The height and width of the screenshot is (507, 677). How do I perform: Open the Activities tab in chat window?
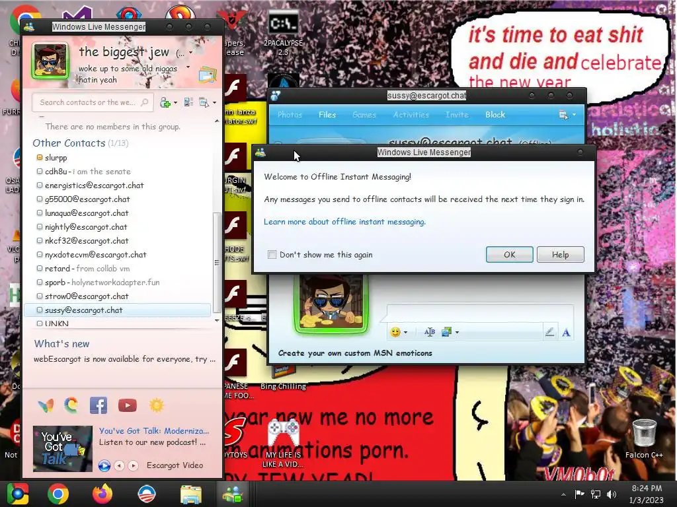click(411, 115)
